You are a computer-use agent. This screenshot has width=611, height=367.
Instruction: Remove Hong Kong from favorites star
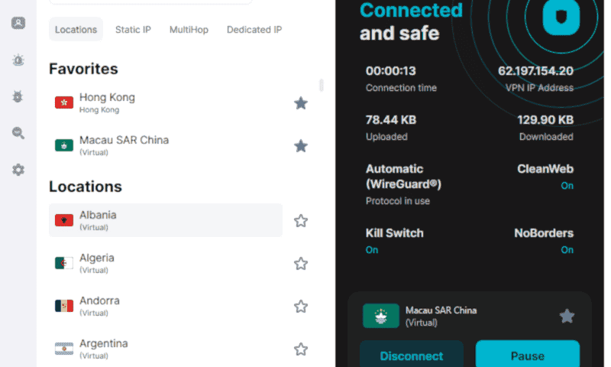click(301, 103)
